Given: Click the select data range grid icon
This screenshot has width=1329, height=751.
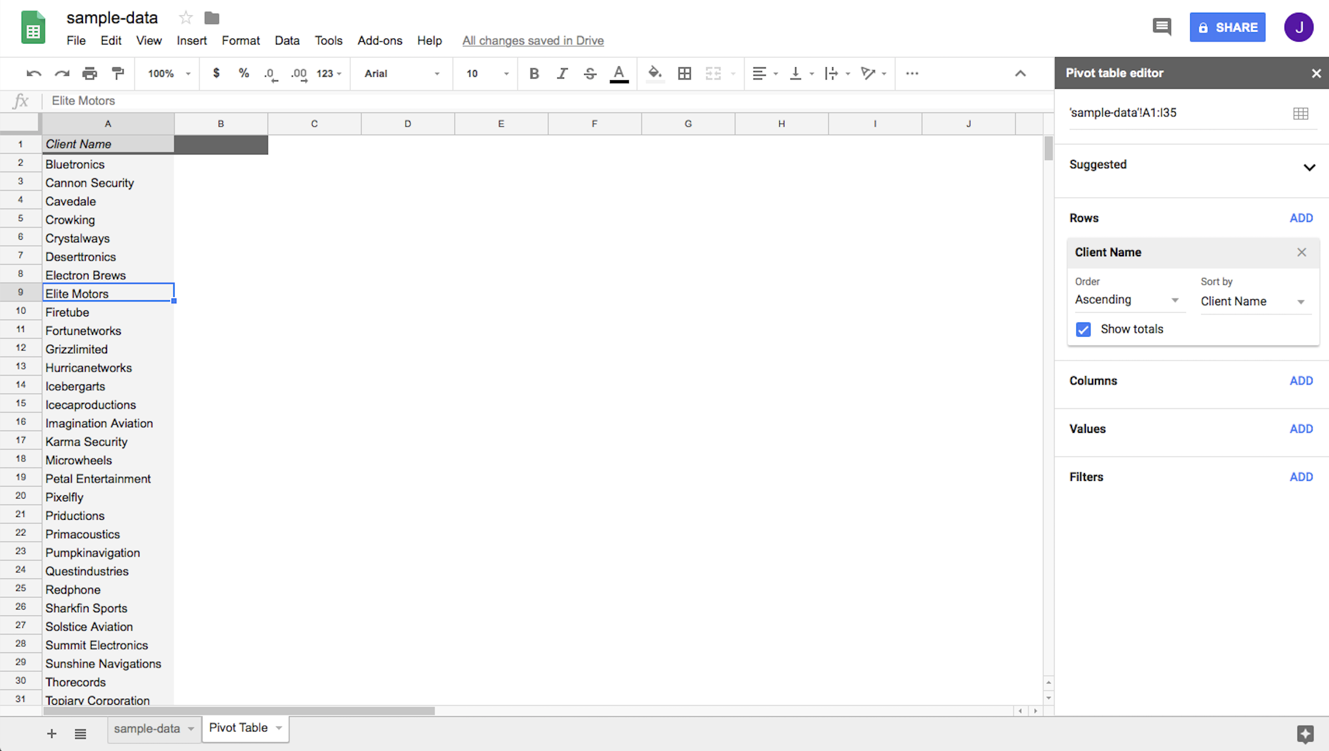Looking at the screenshot, I should (x=1301, y=114).
